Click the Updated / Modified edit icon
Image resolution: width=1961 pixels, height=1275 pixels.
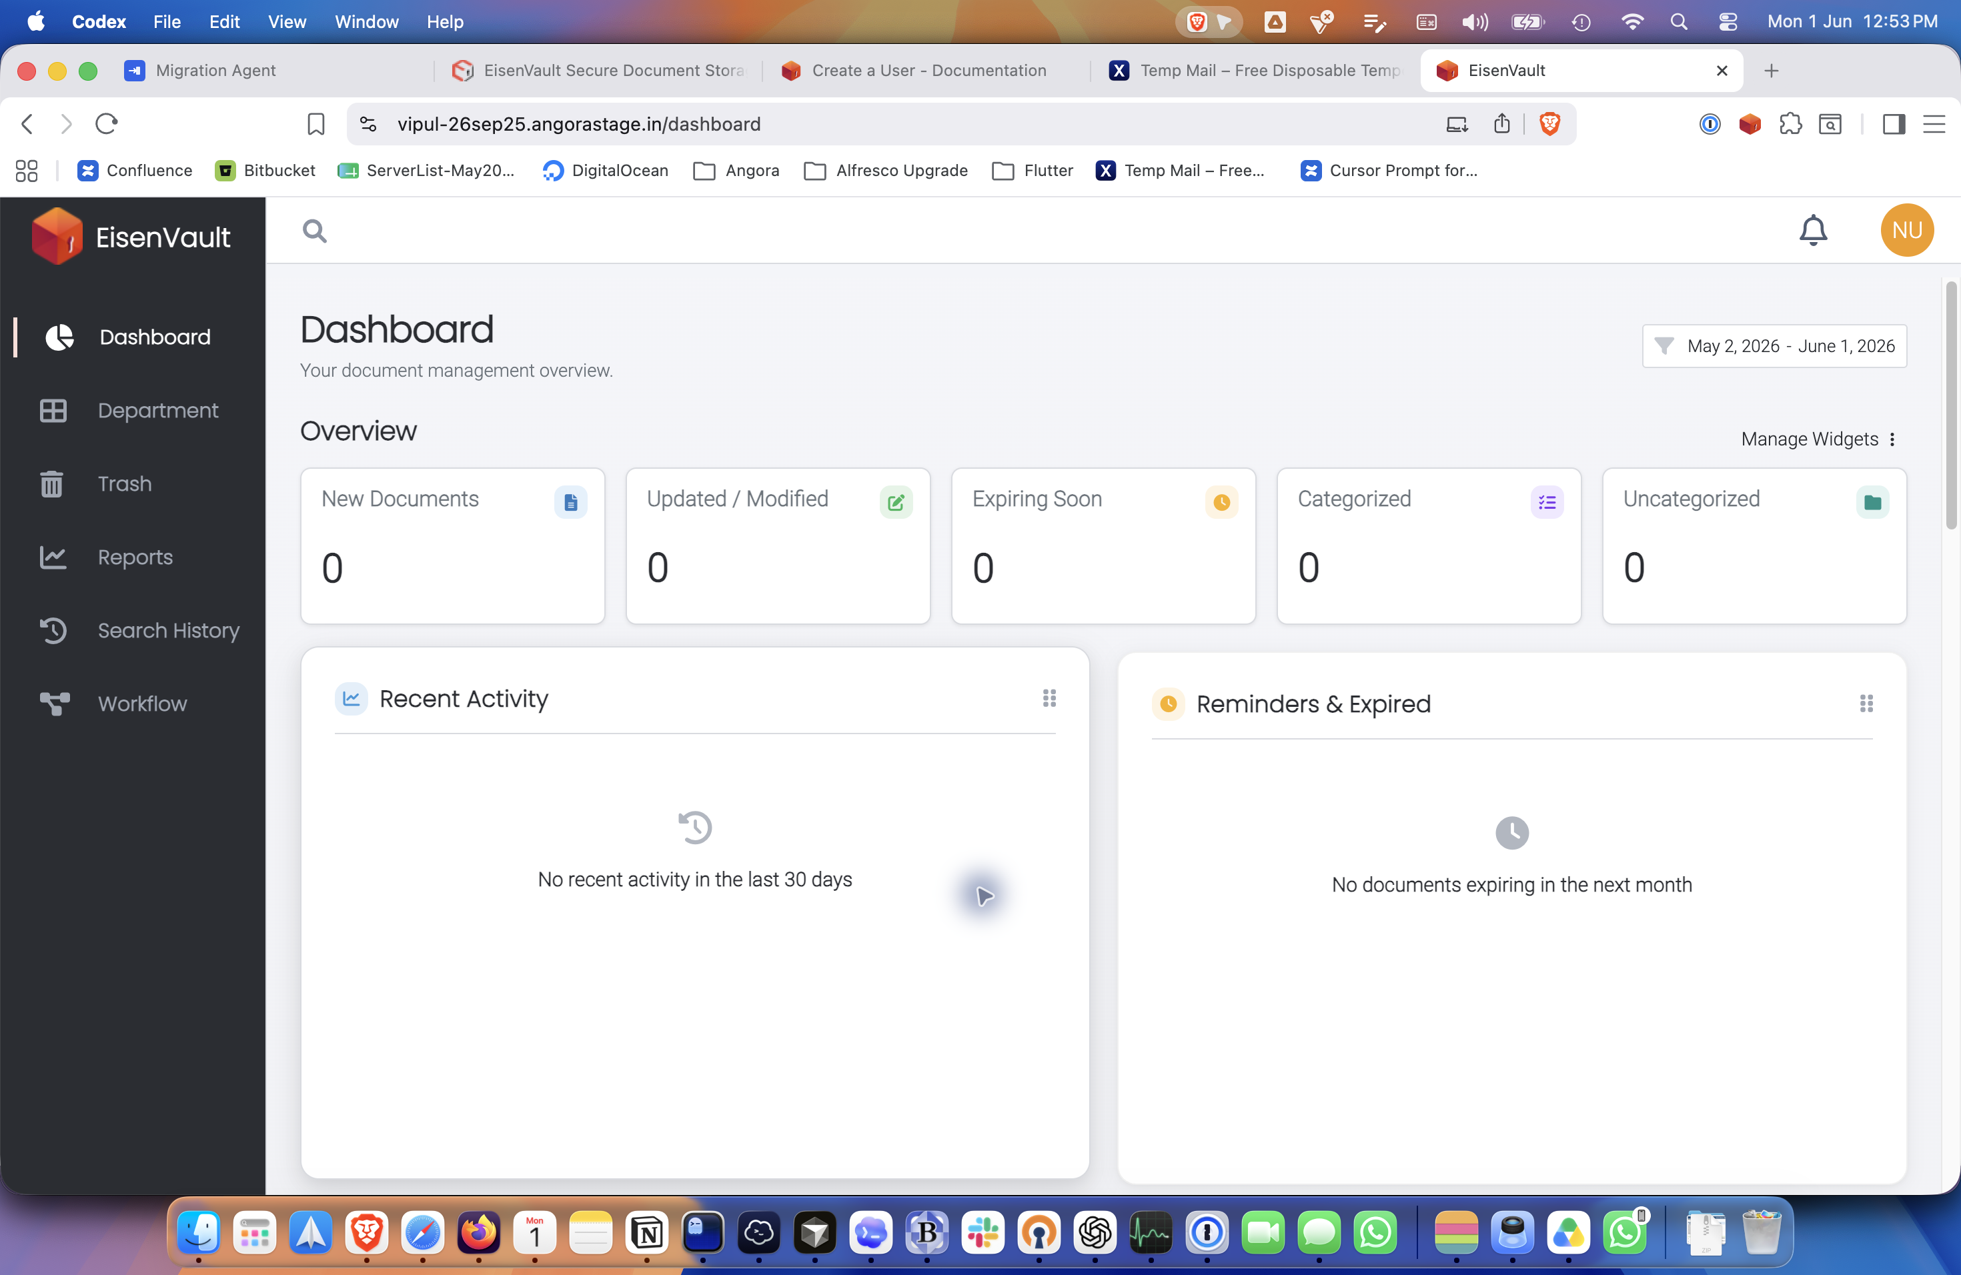pyautogui.click(x=896, y=501)
